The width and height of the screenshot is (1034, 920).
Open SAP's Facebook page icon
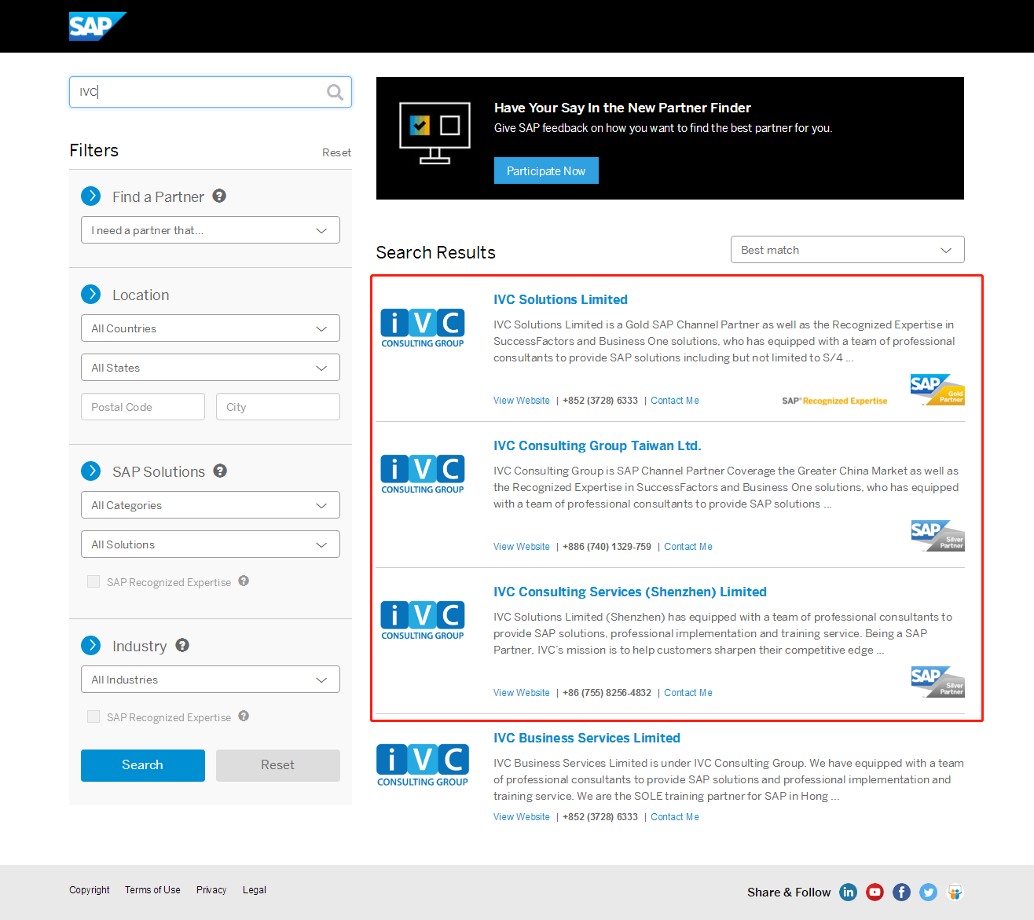click(x=901, y=892)
